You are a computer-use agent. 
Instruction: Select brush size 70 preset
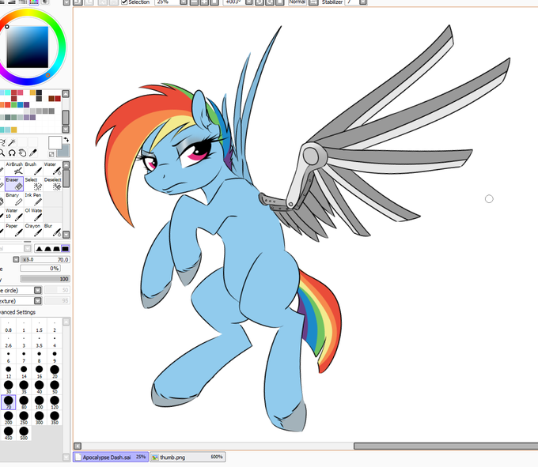click(8, 402)
